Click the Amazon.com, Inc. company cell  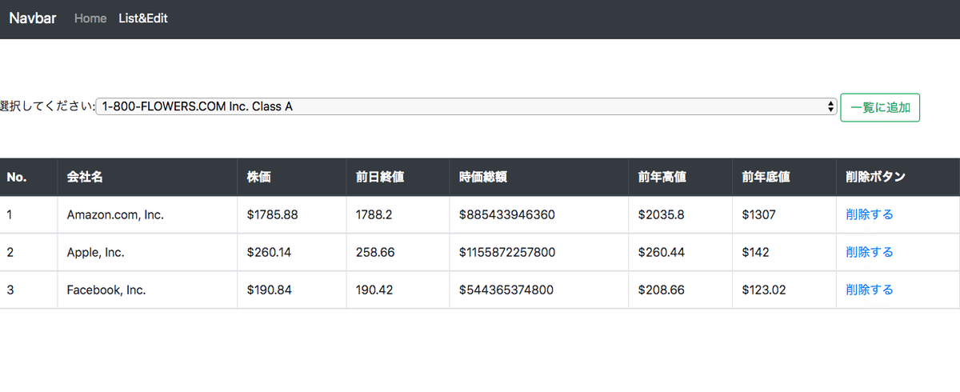pos(116,214)
